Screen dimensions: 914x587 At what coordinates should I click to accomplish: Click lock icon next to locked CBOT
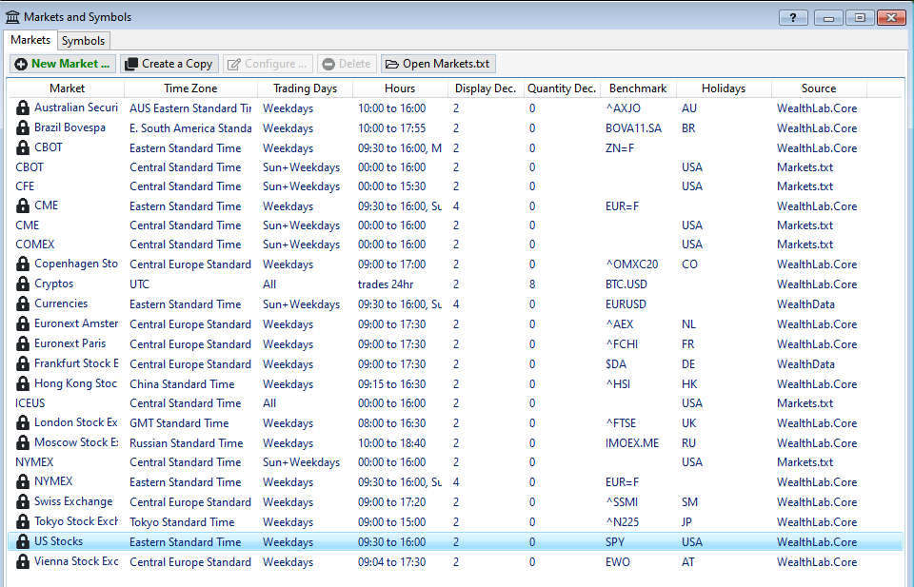pos(22,147)
